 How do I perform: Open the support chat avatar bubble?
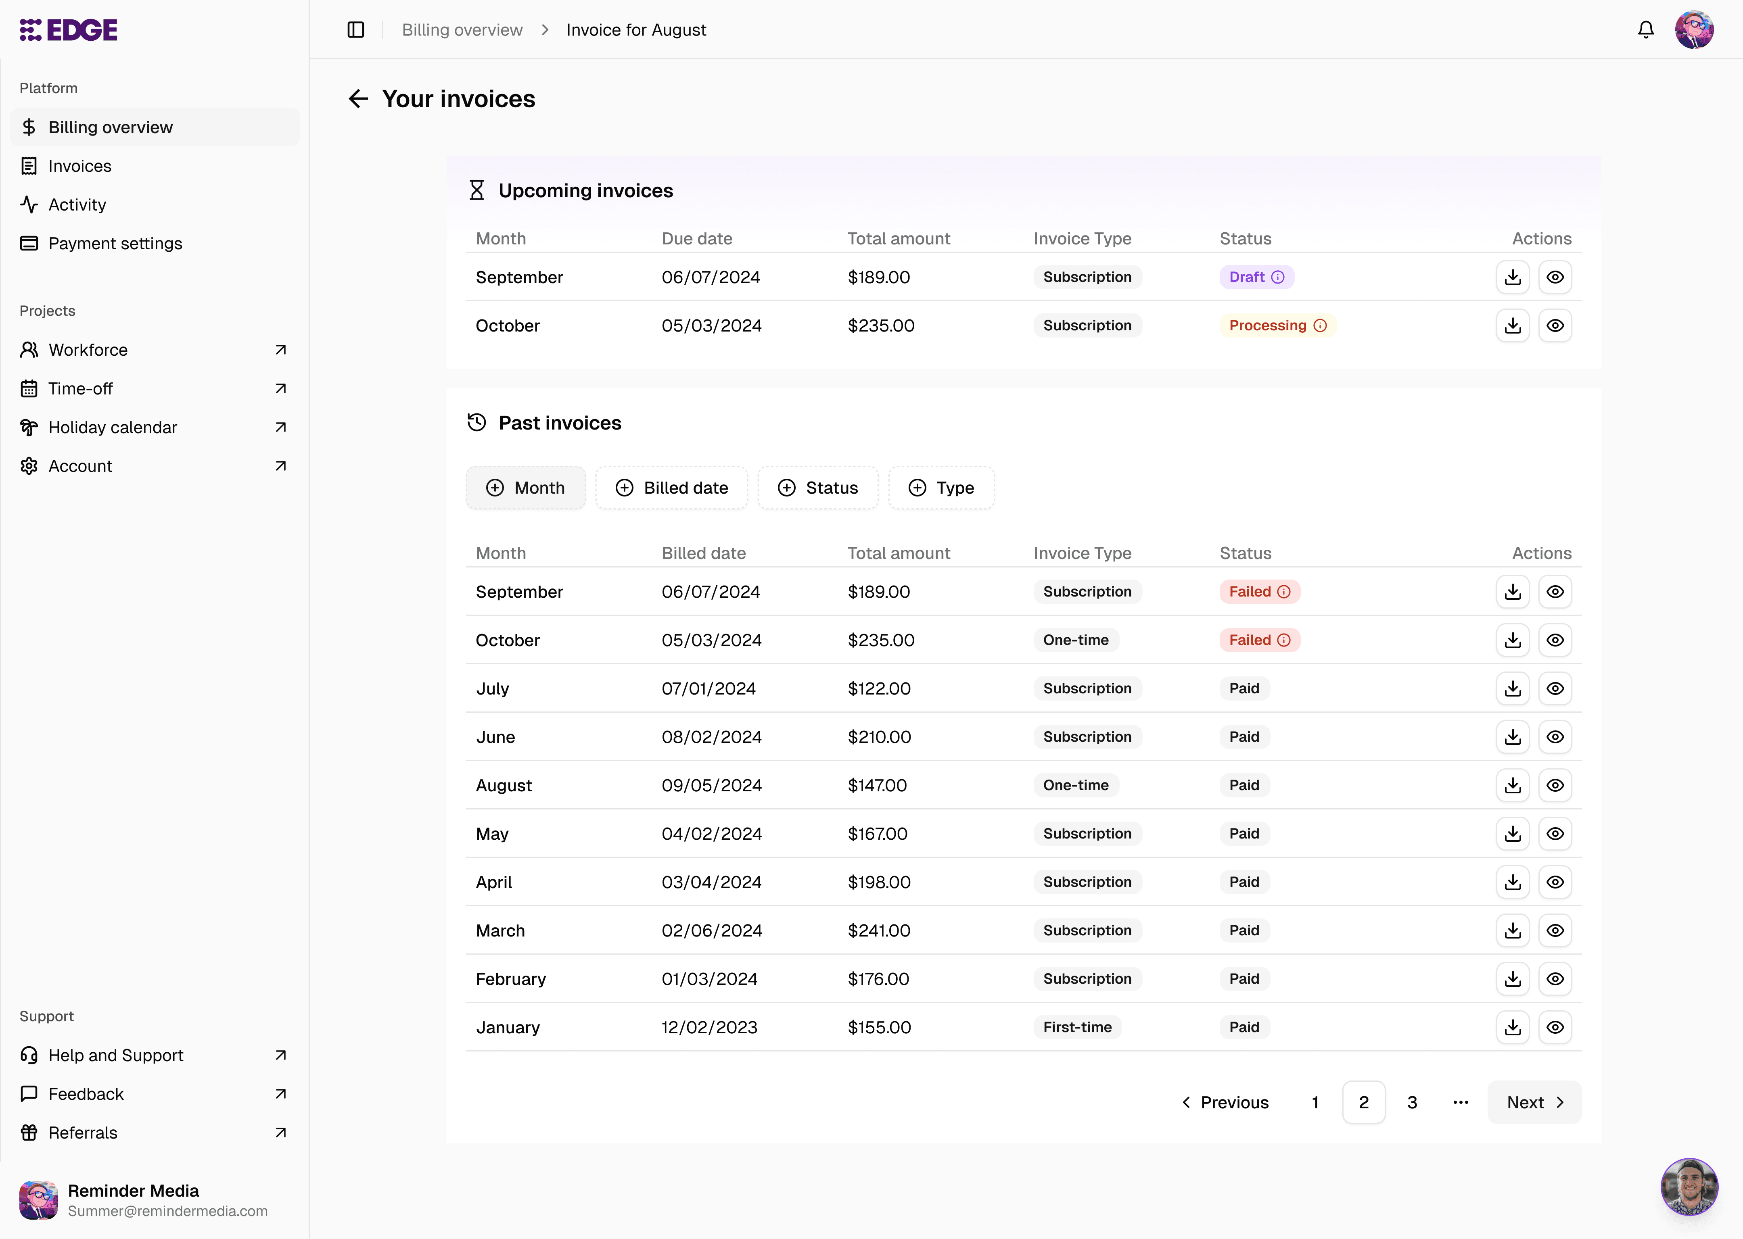point(1689,1186)
